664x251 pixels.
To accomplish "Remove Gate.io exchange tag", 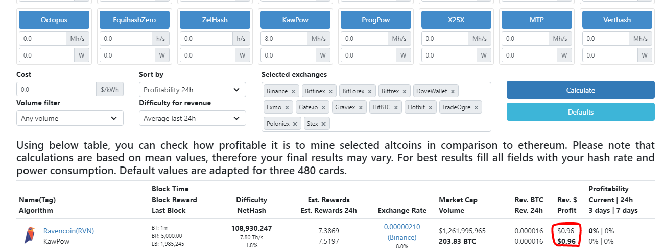I will [324, 108].
